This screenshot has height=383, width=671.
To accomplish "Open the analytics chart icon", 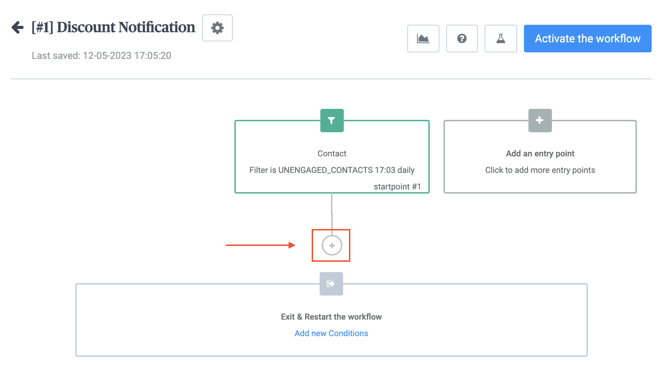I will 423,39.
